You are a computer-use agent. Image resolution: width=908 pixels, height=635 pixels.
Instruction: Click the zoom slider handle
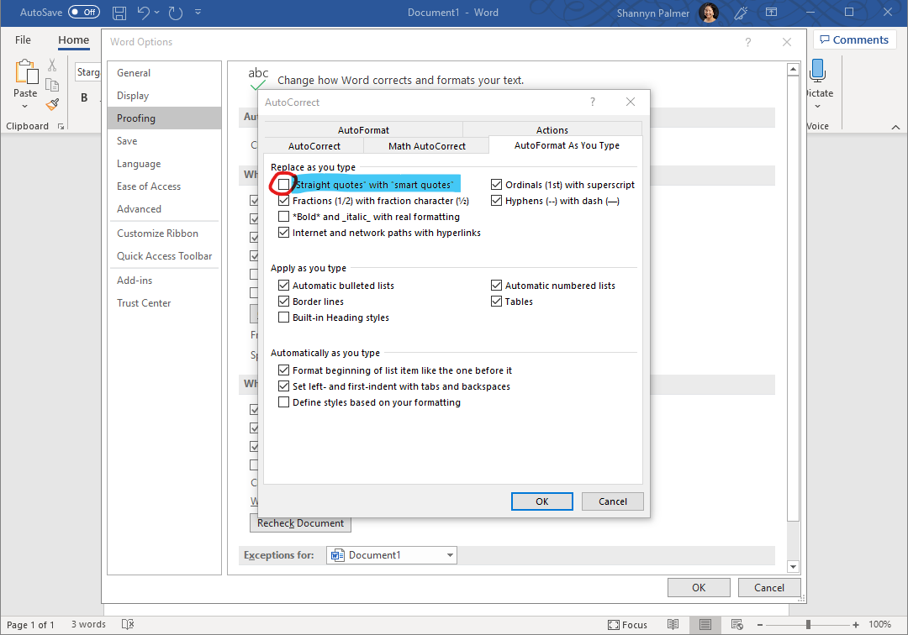point(809,625)
